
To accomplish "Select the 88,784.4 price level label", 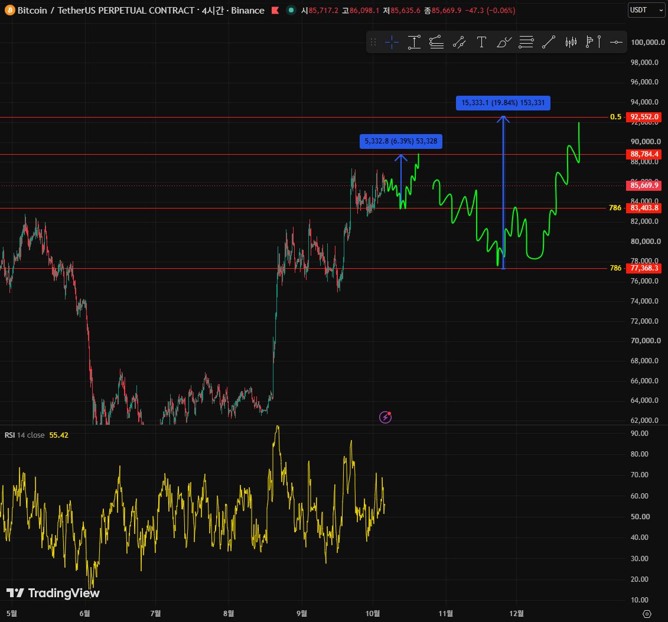I will pyautogui.click(x=644, y=154).
